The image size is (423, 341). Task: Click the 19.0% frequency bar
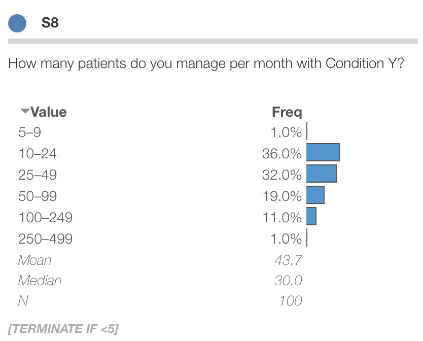coord(315,195)
